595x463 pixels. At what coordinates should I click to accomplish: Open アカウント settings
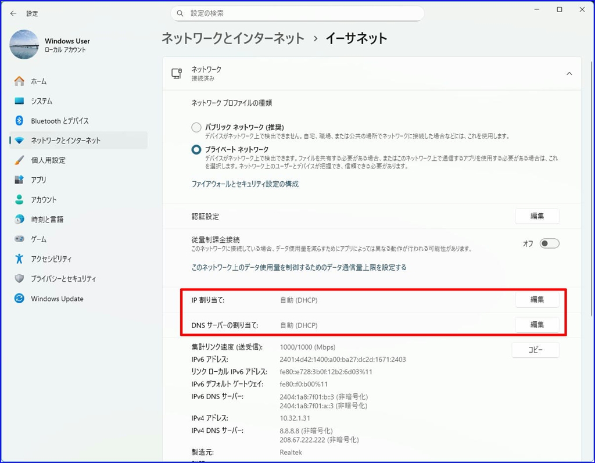coord(78,200)
